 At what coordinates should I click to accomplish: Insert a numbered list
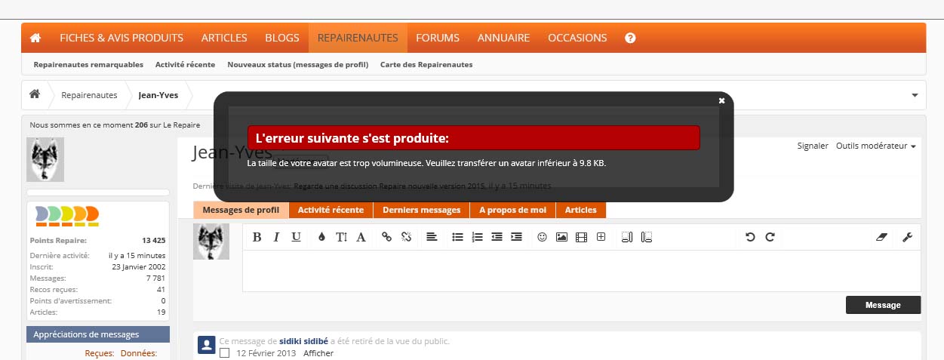[477, 237]
